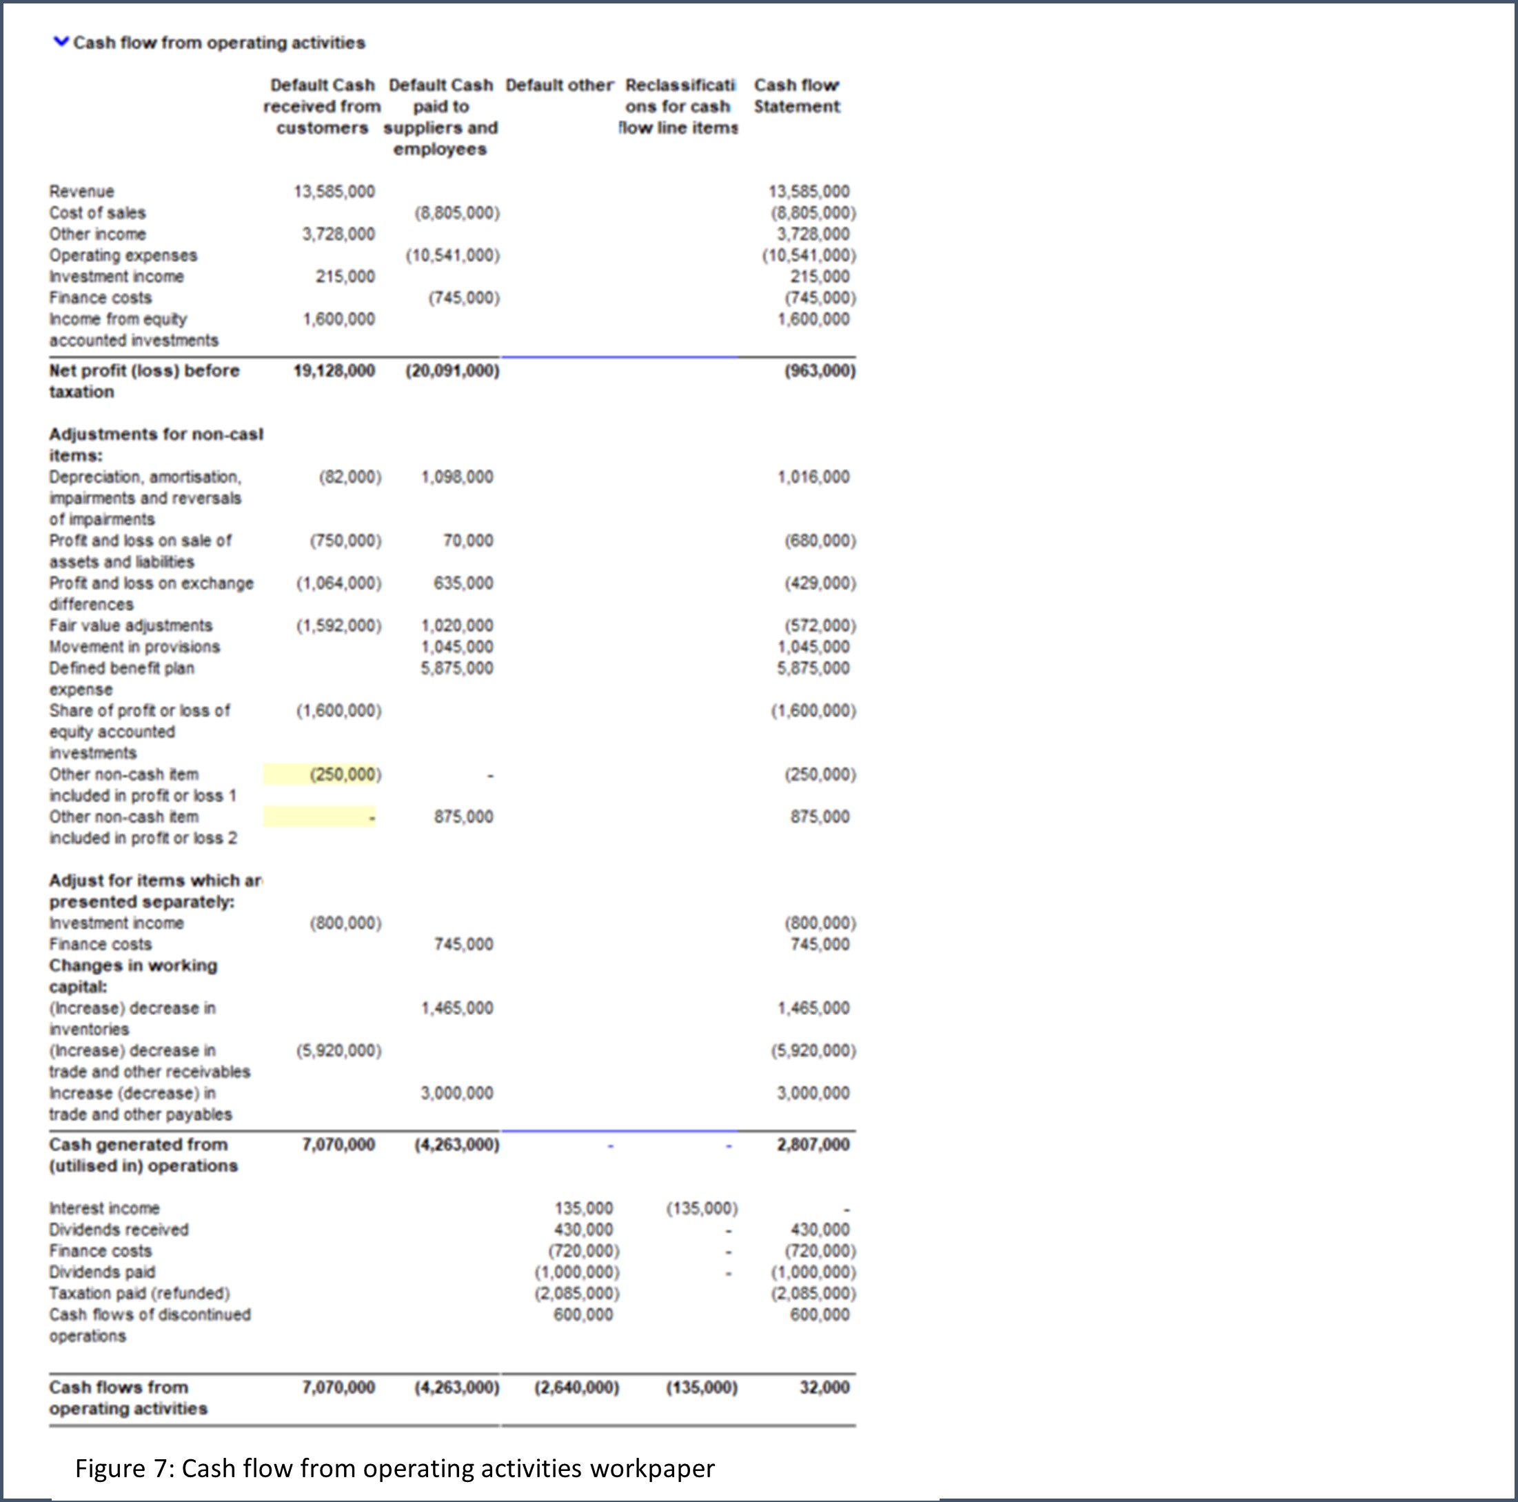Select the Depreciation 1,098,000 suppliers cell
This screenshot has height=1502, width=1518.
pyautogui.click(x=457, y=477)
